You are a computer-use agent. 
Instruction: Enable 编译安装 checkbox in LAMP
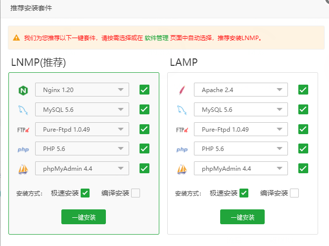(x=294, y=193)
